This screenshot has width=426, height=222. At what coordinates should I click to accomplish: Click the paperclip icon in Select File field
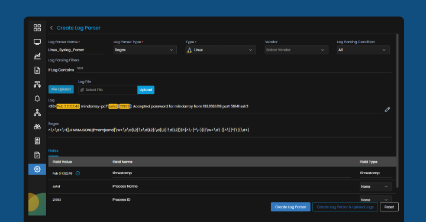[82, 90]
